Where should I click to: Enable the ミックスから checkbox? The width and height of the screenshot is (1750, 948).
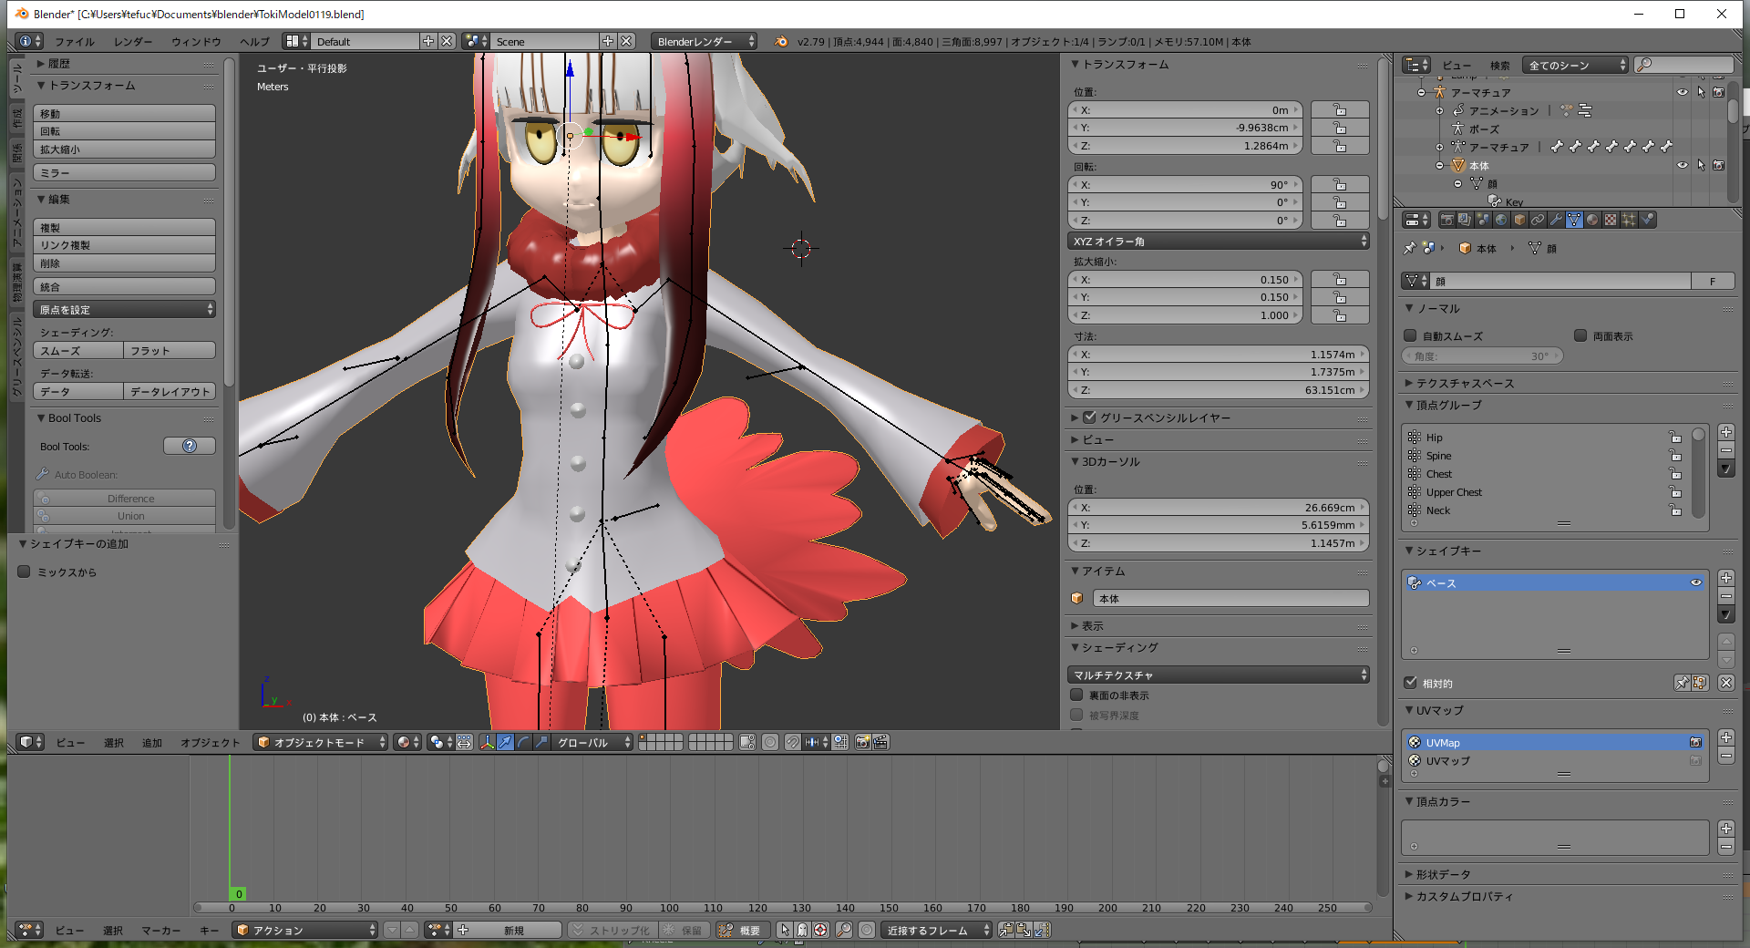pos(25,572)
